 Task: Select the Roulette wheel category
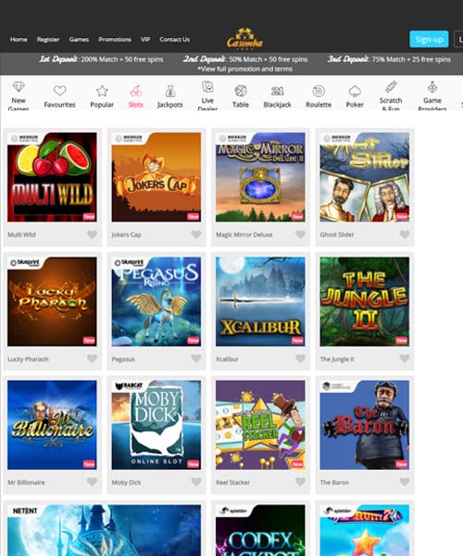tap(319, 96)
